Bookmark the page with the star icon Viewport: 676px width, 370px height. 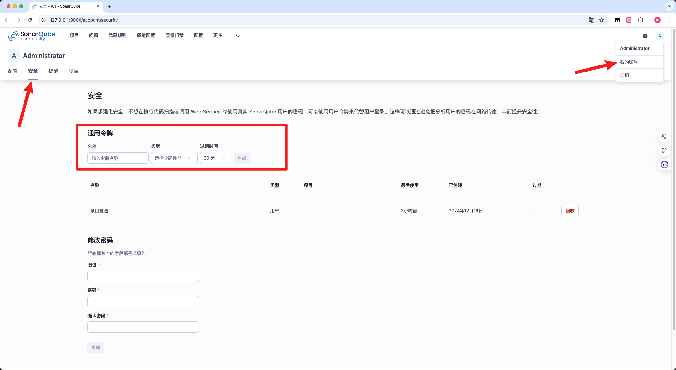(601, 20)
